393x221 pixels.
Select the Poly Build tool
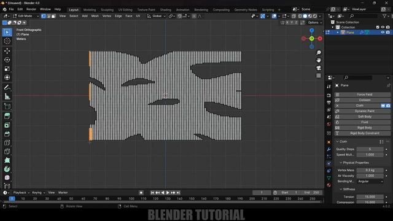pyautogui.click(x=7, y=160)
